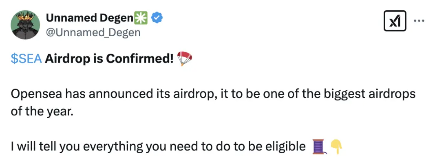
Task: Click the blue verified checkmark badge
Action: coord(158,17)
